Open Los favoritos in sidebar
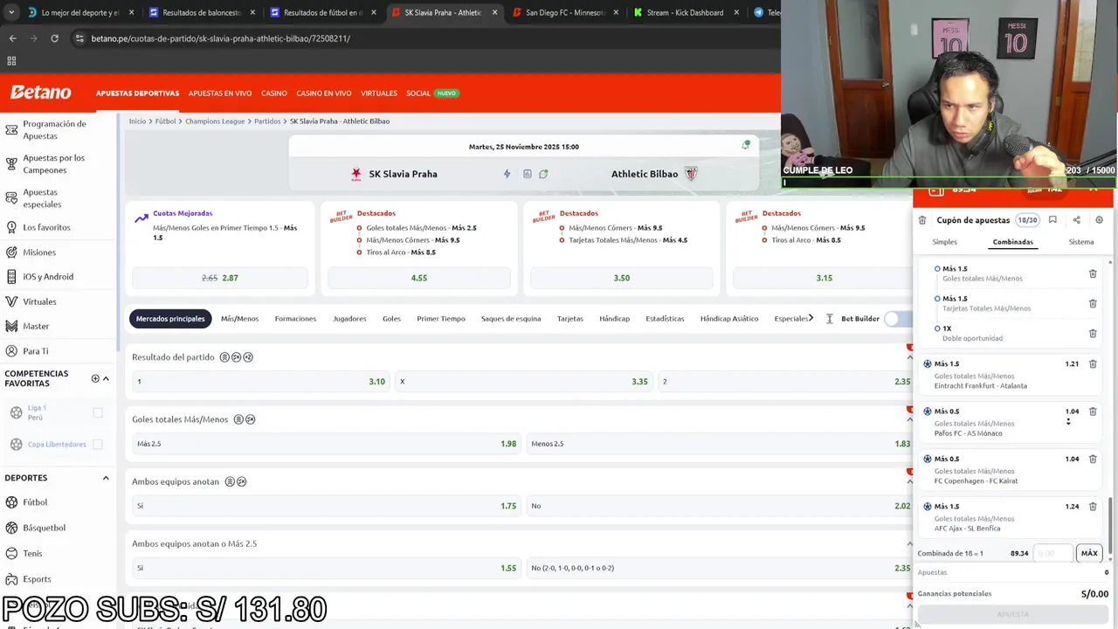This screenshot has height=629, width=1118. tap(46, 227)
